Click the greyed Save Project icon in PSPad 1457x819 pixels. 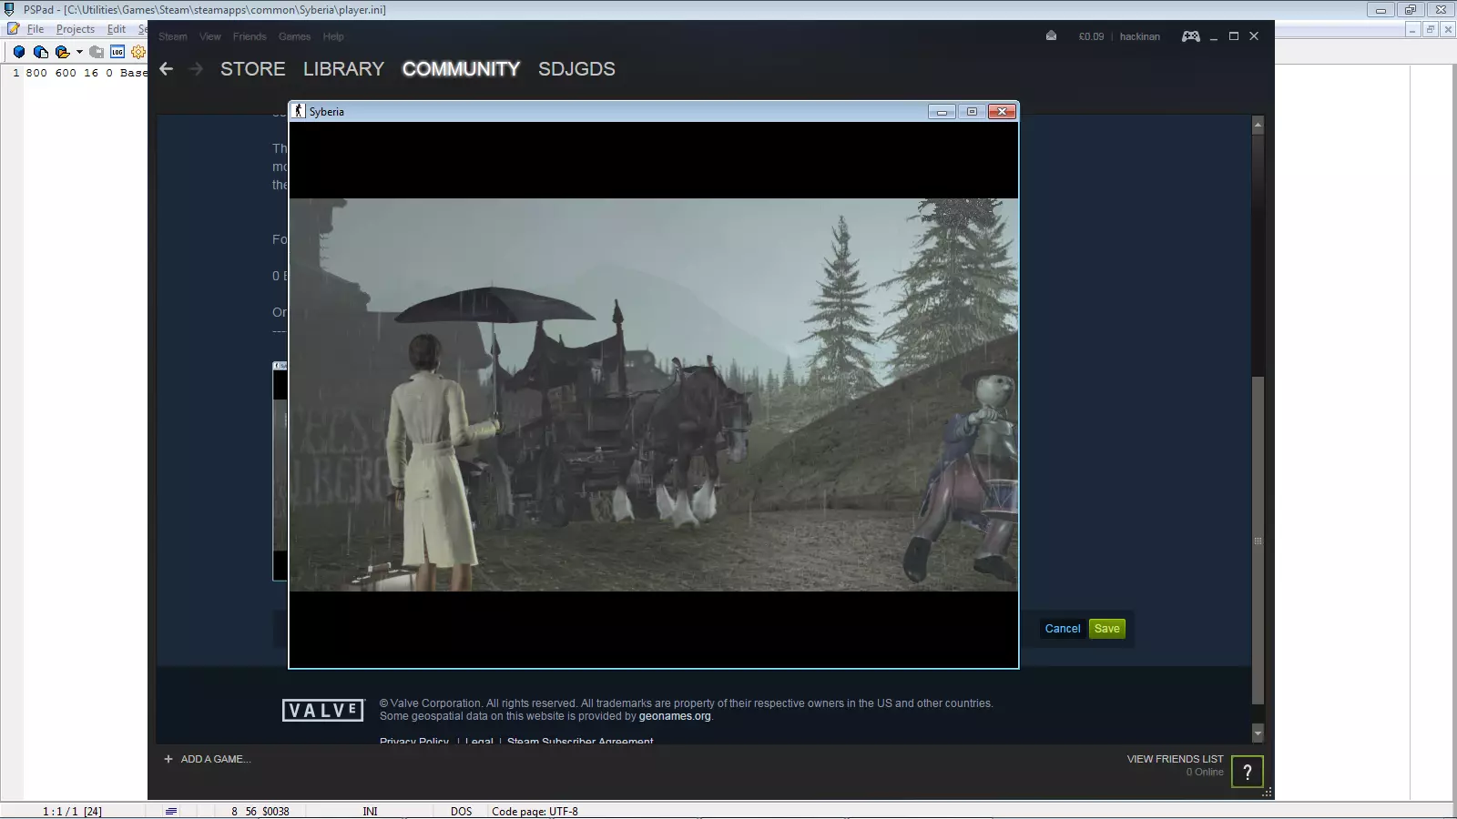pos(97,52)
